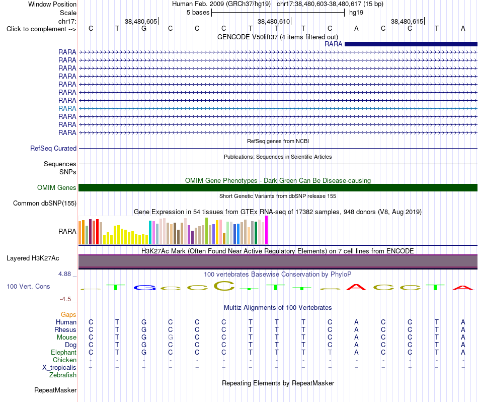Click 'Publications: Sequences in Scientific Articles' title
Screen dimensions: 478x402
pyautogui.click(x=278, y=157)
